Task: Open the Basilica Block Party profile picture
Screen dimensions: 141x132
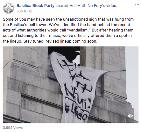Action: (8, 8)
